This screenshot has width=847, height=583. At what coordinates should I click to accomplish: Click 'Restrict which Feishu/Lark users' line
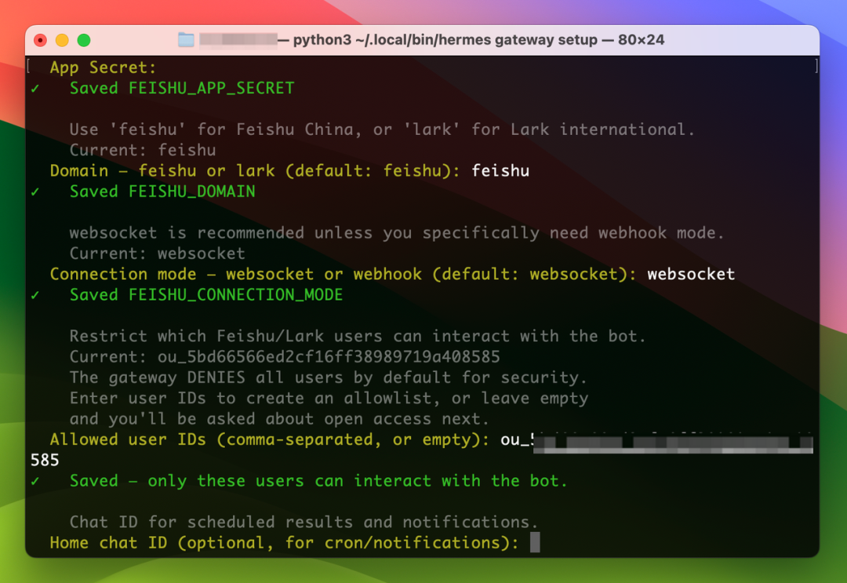pyautogui.click(x=358, y=336)
